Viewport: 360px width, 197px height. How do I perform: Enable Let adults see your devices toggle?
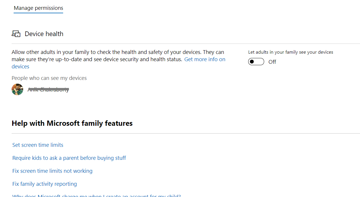pyautogui.click(x=256, y=62)
